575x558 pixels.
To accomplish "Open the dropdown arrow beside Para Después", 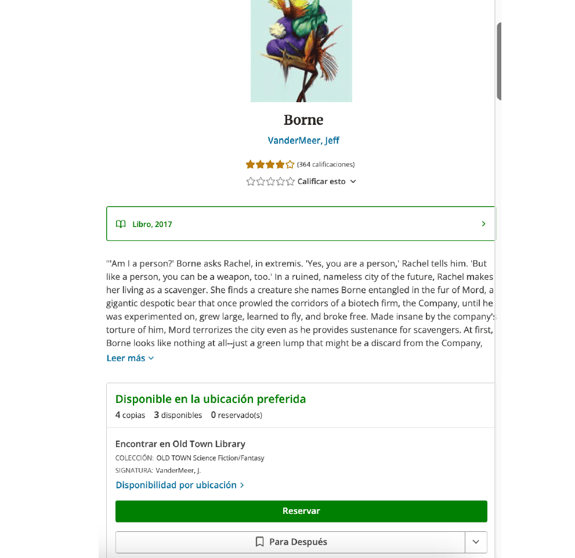I will (476, 542).
